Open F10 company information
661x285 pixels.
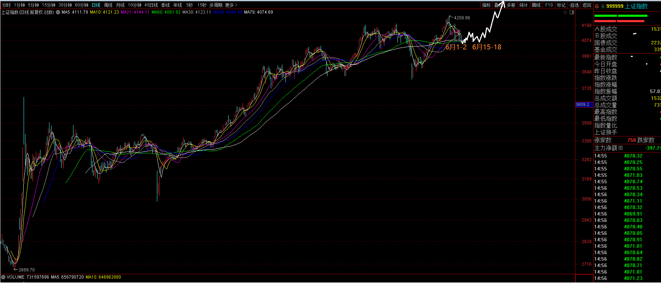tap(549, 5)
